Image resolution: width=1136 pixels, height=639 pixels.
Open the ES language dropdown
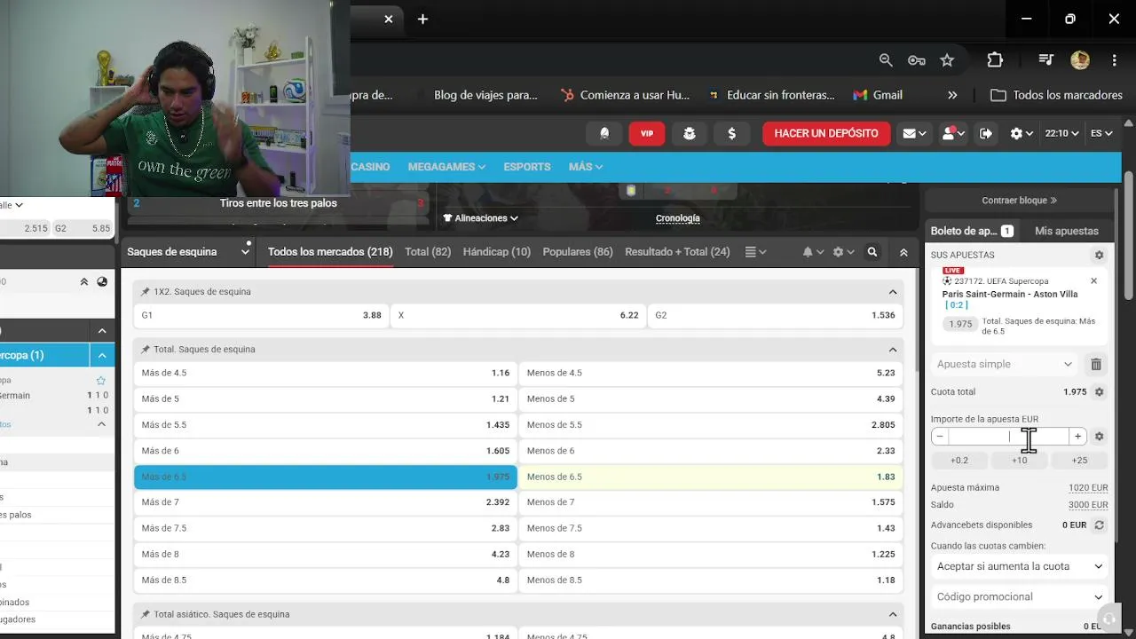[1101, 133]
